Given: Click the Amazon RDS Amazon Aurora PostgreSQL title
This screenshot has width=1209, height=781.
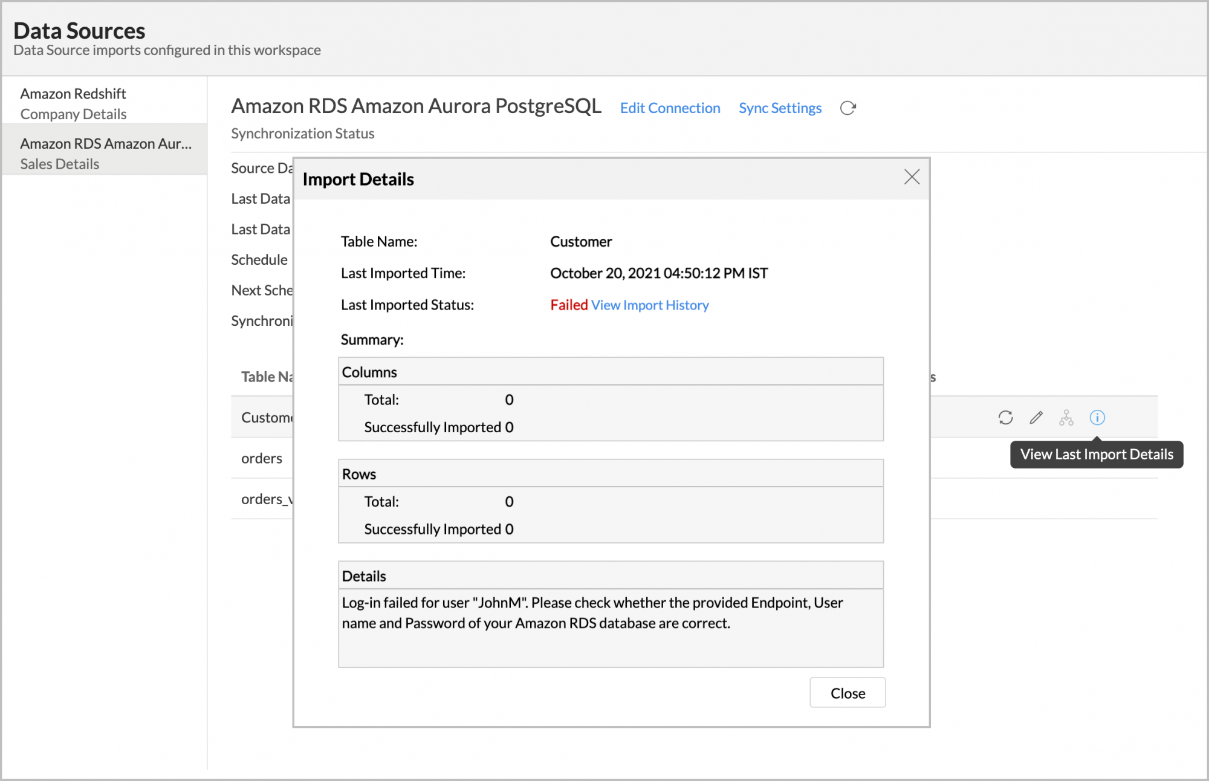Looking at the screenshot, I should click(416, 106).
